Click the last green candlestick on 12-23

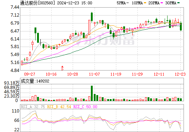point(181,26)
